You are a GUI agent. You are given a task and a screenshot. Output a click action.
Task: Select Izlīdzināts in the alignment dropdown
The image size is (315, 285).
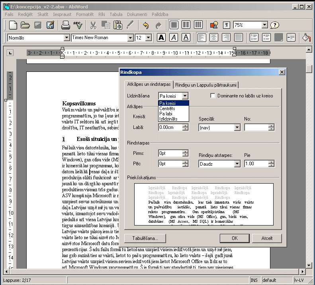tap(168, 119)
